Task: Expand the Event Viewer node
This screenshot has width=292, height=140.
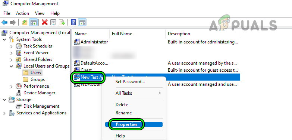Action: [x=12, y=53]
